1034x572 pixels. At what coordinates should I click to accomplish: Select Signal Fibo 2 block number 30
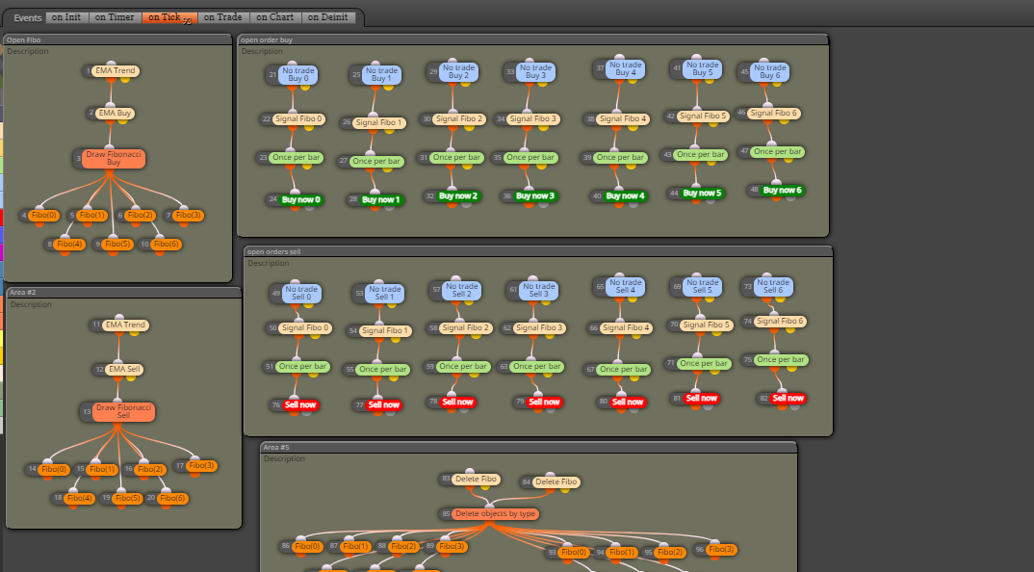click(x=459, y=118)
